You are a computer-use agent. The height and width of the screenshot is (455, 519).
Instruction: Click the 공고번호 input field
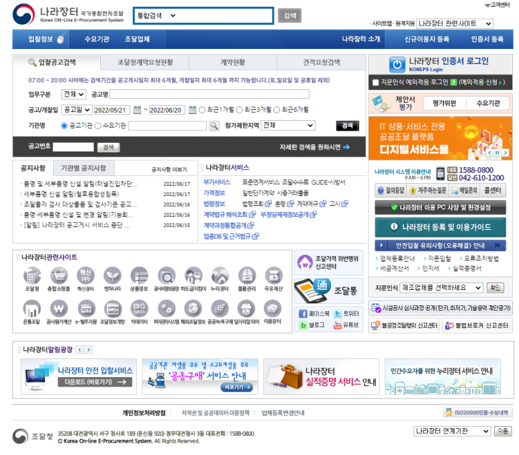[x=73, y=147]
